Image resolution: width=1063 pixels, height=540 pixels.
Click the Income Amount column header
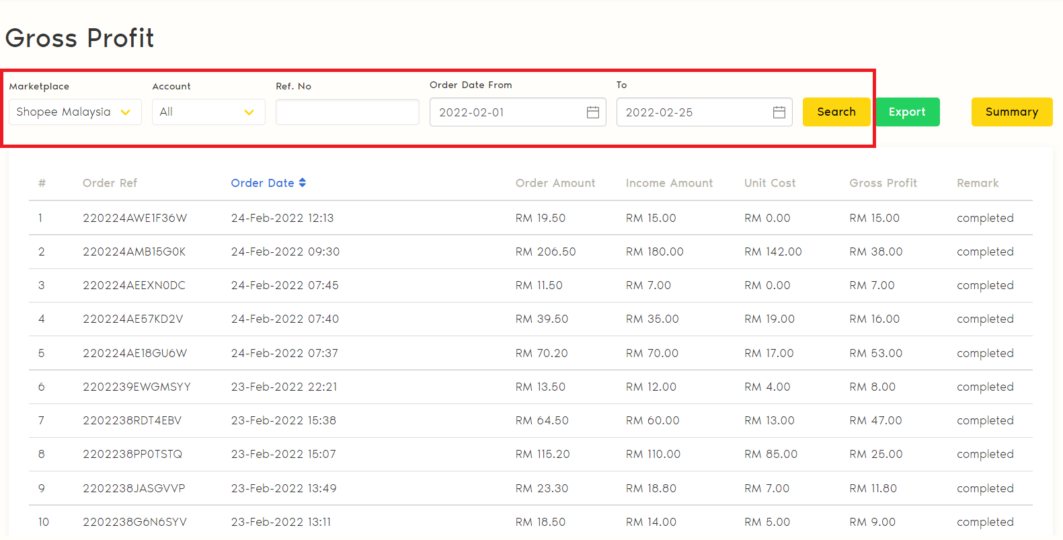[669, 183]
